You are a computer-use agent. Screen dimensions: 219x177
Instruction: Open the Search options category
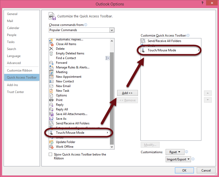pos(11,49)
